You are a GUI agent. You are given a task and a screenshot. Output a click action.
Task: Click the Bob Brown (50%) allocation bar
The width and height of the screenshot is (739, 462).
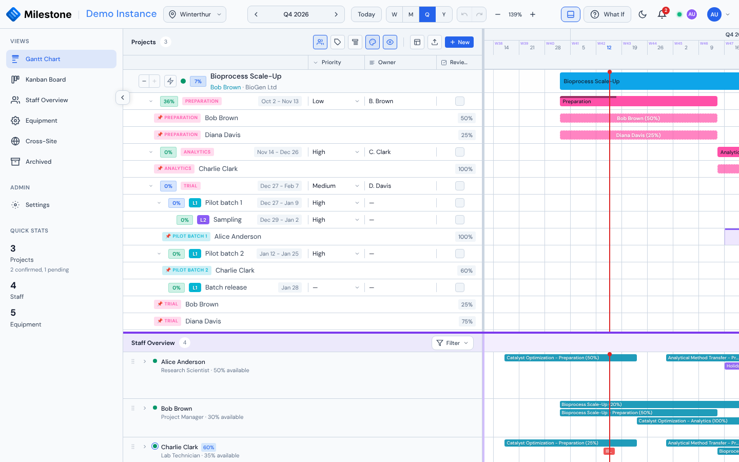coord(638,118)
